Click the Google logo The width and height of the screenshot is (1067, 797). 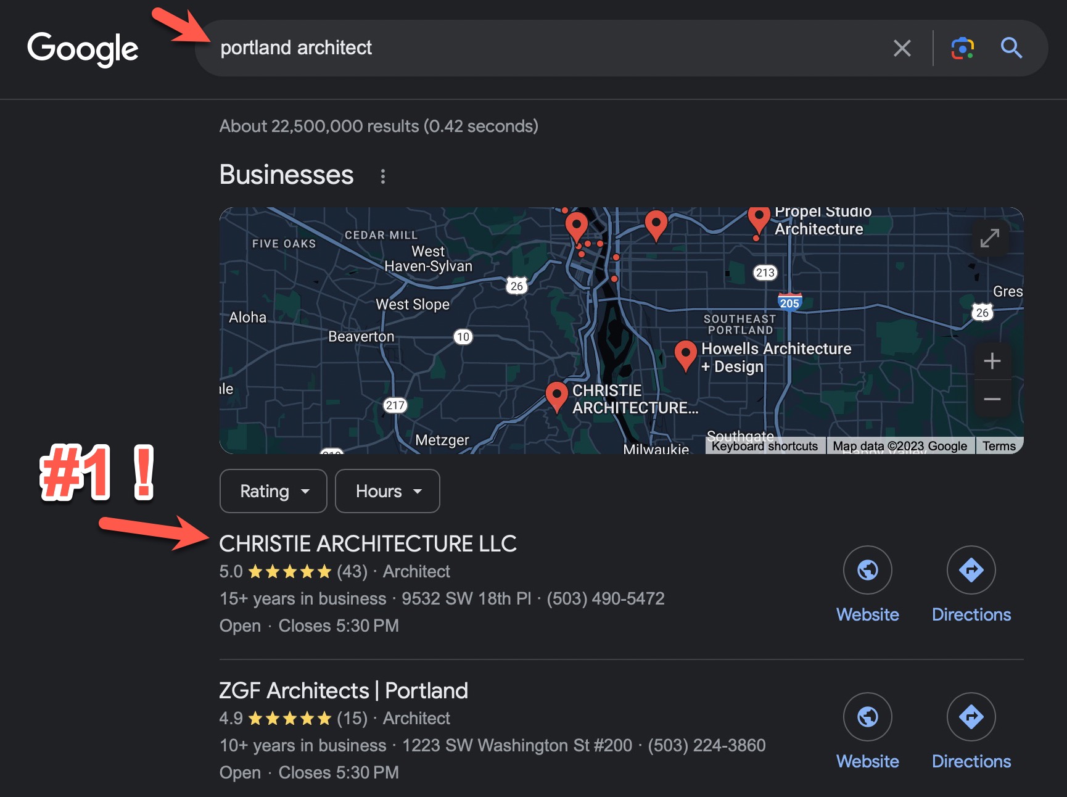83,49
